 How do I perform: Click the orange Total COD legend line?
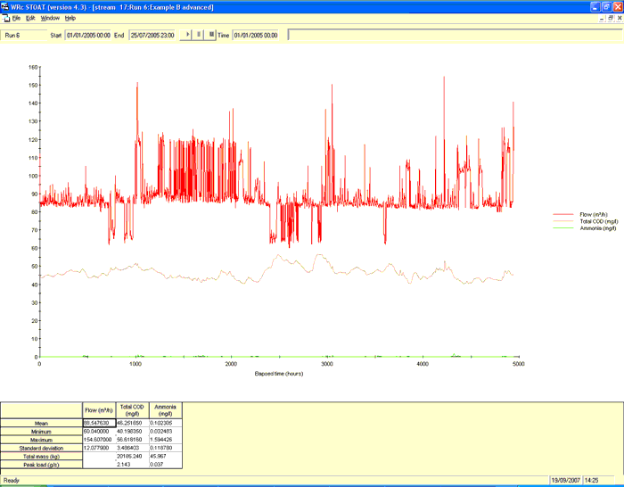(x=563, y=221)
